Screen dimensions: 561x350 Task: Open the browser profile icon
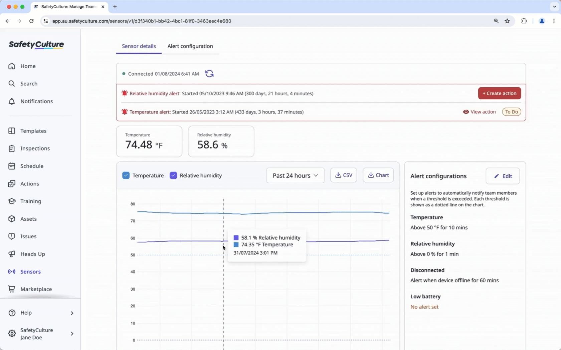(x=542, y=21)
